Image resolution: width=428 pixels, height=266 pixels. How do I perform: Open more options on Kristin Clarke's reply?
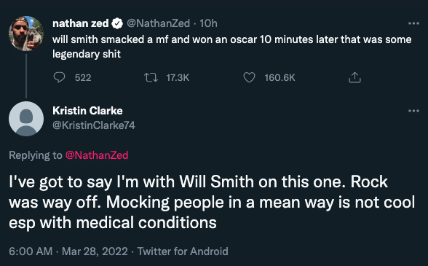pyautogui.click(x=413, y=111)
